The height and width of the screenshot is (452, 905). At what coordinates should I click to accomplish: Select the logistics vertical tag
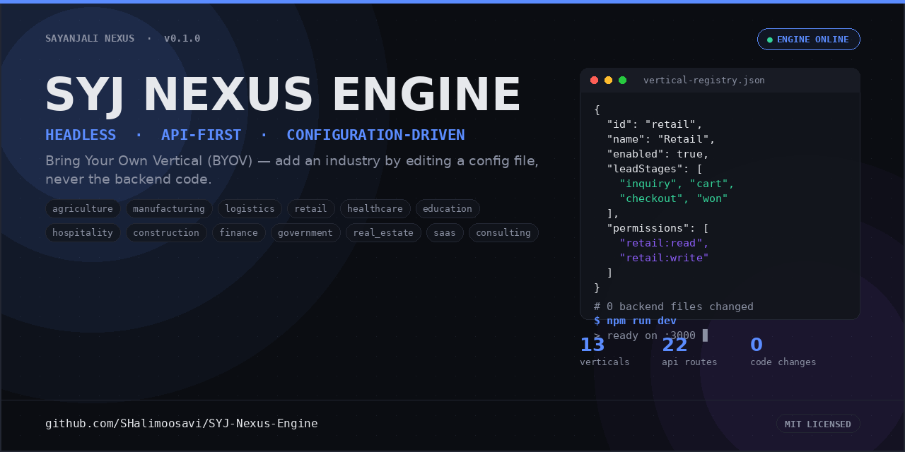point(250,209)
